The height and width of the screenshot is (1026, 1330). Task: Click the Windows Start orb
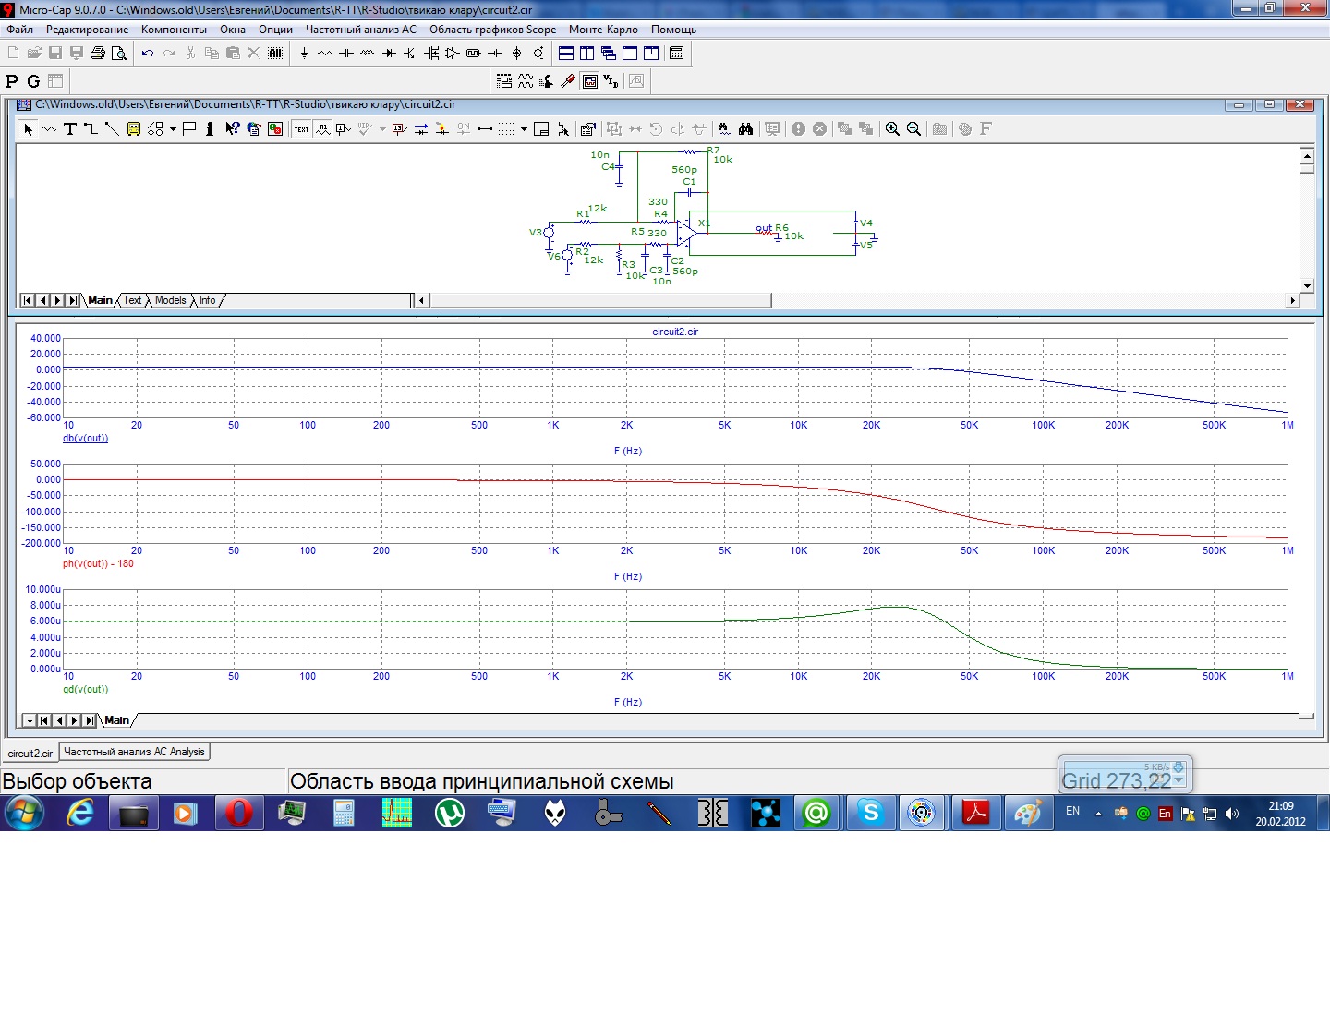click(x=25, y=813)
